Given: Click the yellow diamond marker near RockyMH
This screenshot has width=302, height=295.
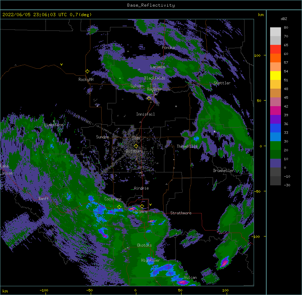Looking at the screenshot, I should click(87, 71).
